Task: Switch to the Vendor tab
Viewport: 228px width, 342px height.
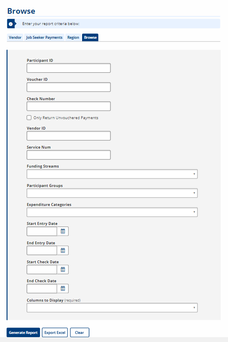Action: point(15,38)
